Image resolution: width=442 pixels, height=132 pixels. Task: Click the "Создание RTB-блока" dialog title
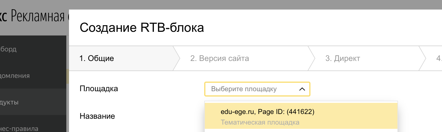pos(142,28)
